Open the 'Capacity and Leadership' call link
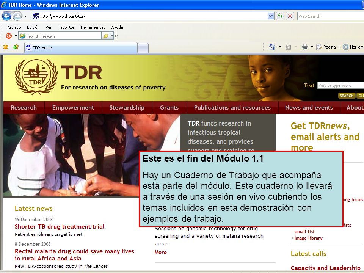This screenshot has width=364, height=273. click(x=325, y=268)
